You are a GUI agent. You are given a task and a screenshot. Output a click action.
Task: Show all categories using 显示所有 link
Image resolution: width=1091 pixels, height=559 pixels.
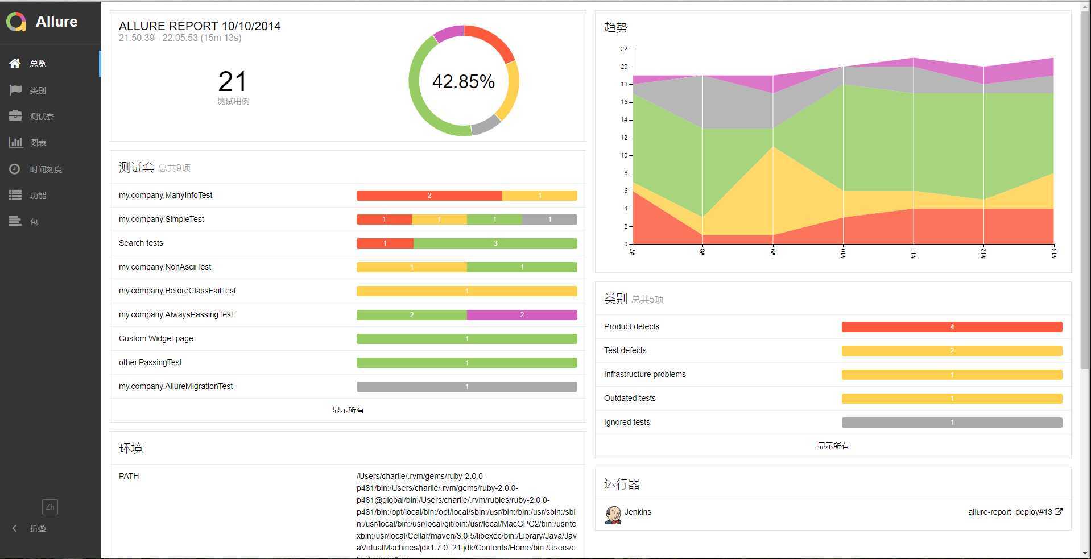833,446
